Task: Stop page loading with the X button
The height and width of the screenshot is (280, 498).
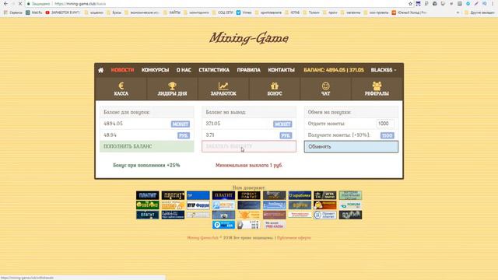Action: (x=20, y=4)
